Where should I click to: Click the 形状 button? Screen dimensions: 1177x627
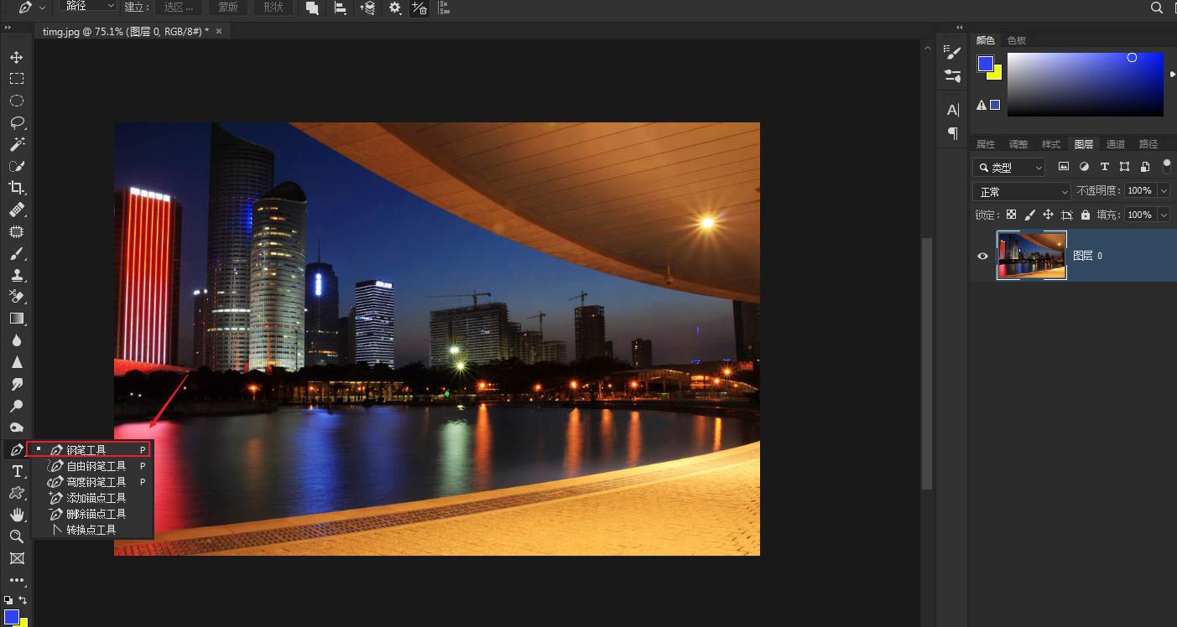[x=273, y=7]
